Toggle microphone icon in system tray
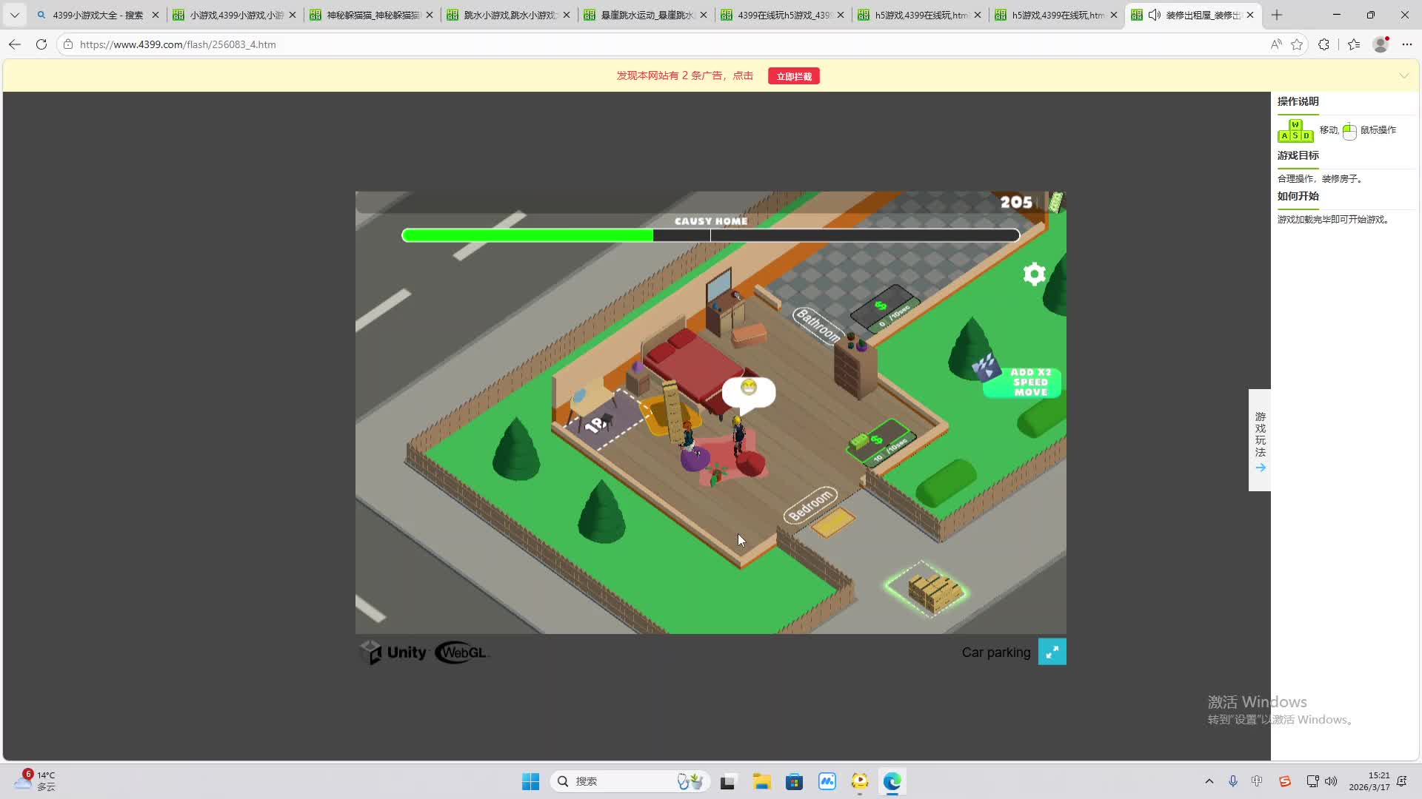Screen dimensions: 1422x799 click(x=1233, y=781)
